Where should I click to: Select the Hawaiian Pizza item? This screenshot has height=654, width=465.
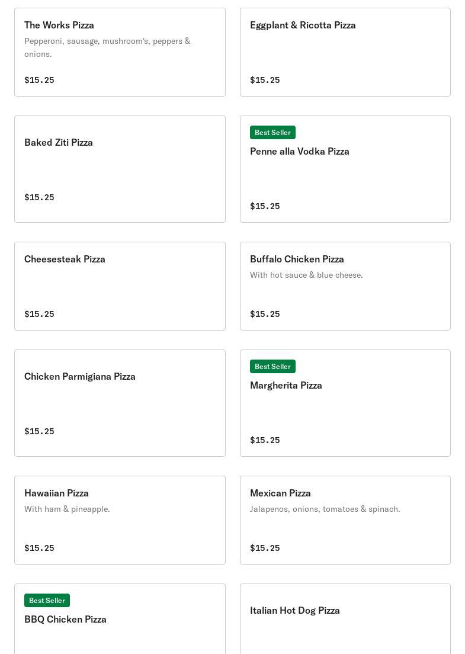click(x=120, y=520)
